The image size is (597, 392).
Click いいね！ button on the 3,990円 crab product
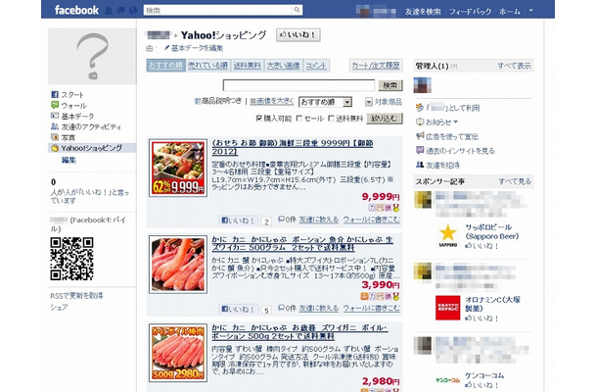239,309
